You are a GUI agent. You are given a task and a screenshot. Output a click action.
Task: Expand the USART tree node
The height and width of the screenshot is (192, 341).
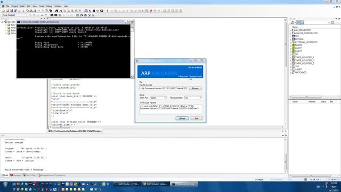pos(290,70)
